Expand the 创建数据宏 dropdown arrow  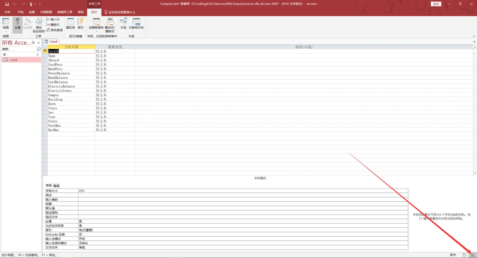[x=96, y=32]
